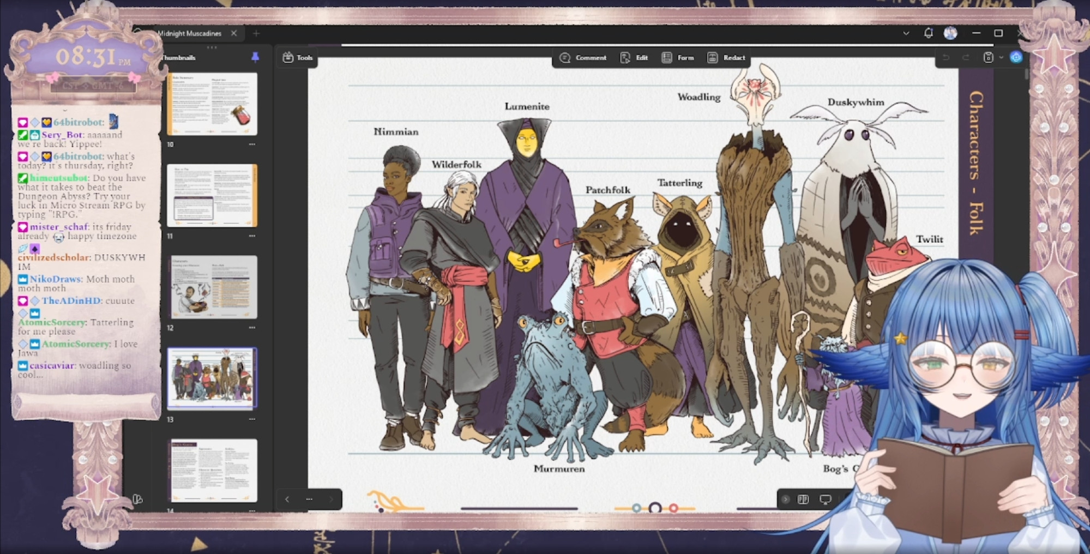Image resolution: width=1090 pixels, height=554 pixels.
Task: Close the Midnight Muscadines tab
Action: coord(234,33)
